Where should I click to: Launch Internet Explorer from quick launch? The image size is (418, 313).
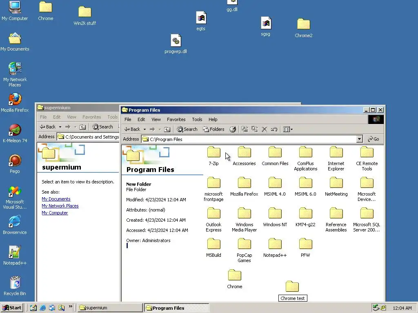click(x=42, y=308)
